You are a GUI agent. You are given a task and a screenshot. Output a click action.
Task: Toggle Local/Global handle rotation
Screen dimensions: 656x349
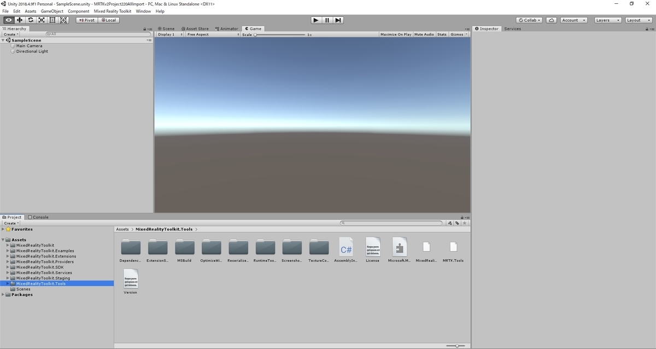tap(108, 20)
